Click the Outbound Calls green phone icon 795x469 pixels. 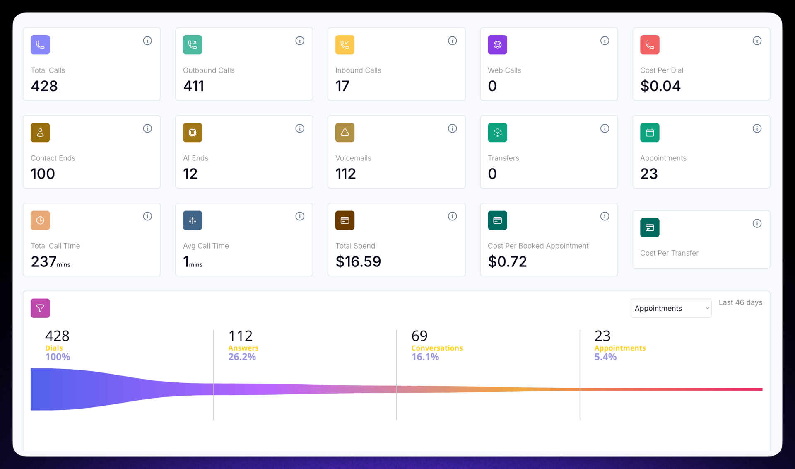pos(193,45)
